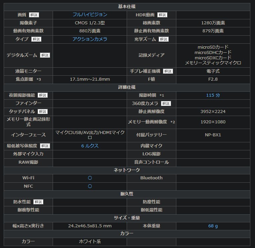
Task: Click the NFC circle mark
Action: tap(90, 186)
